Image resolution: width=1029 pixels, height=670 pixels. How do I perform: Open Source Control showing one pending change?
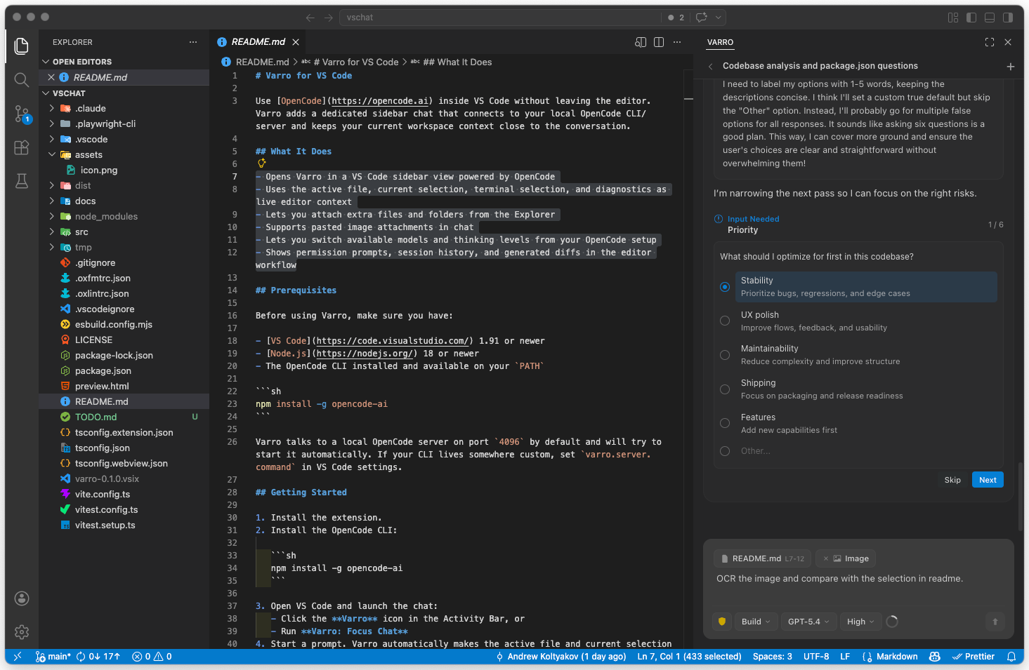21,114
